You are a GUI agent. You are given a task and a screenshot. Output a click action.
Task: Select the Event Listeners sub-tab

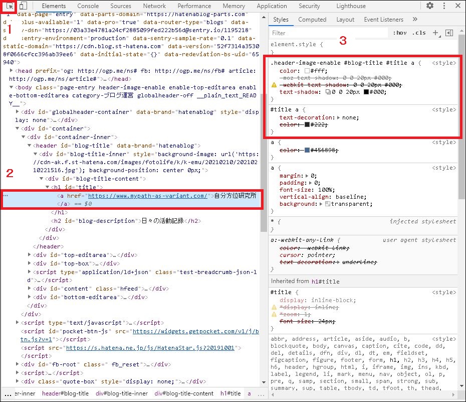pyautogui.click(x=384, y=20)
